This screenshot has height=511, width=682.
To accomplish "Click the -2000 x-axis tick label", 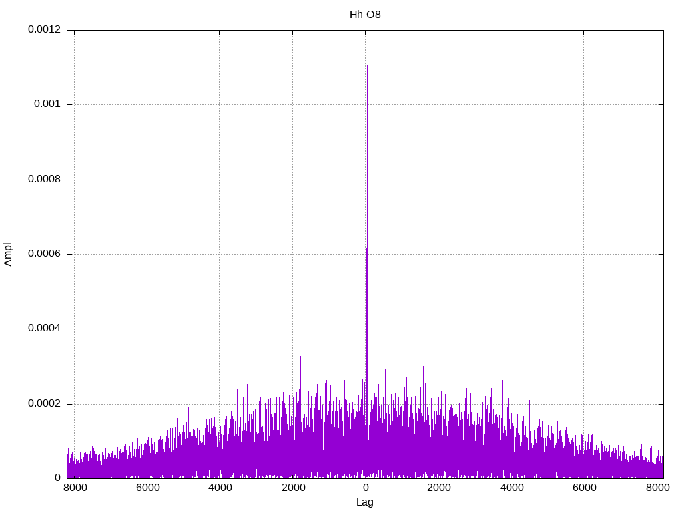I will tap(292, 488).
